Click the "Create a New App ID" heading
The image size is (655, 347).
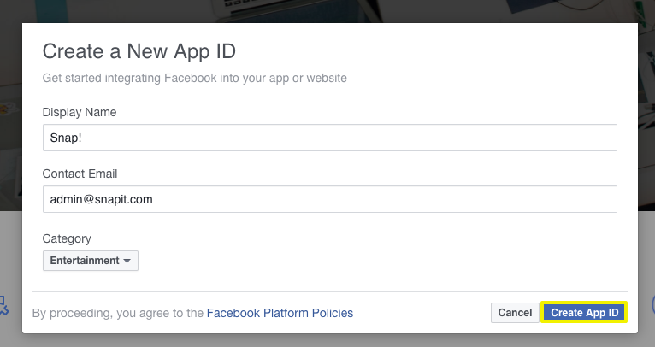[x=139, y=51]
